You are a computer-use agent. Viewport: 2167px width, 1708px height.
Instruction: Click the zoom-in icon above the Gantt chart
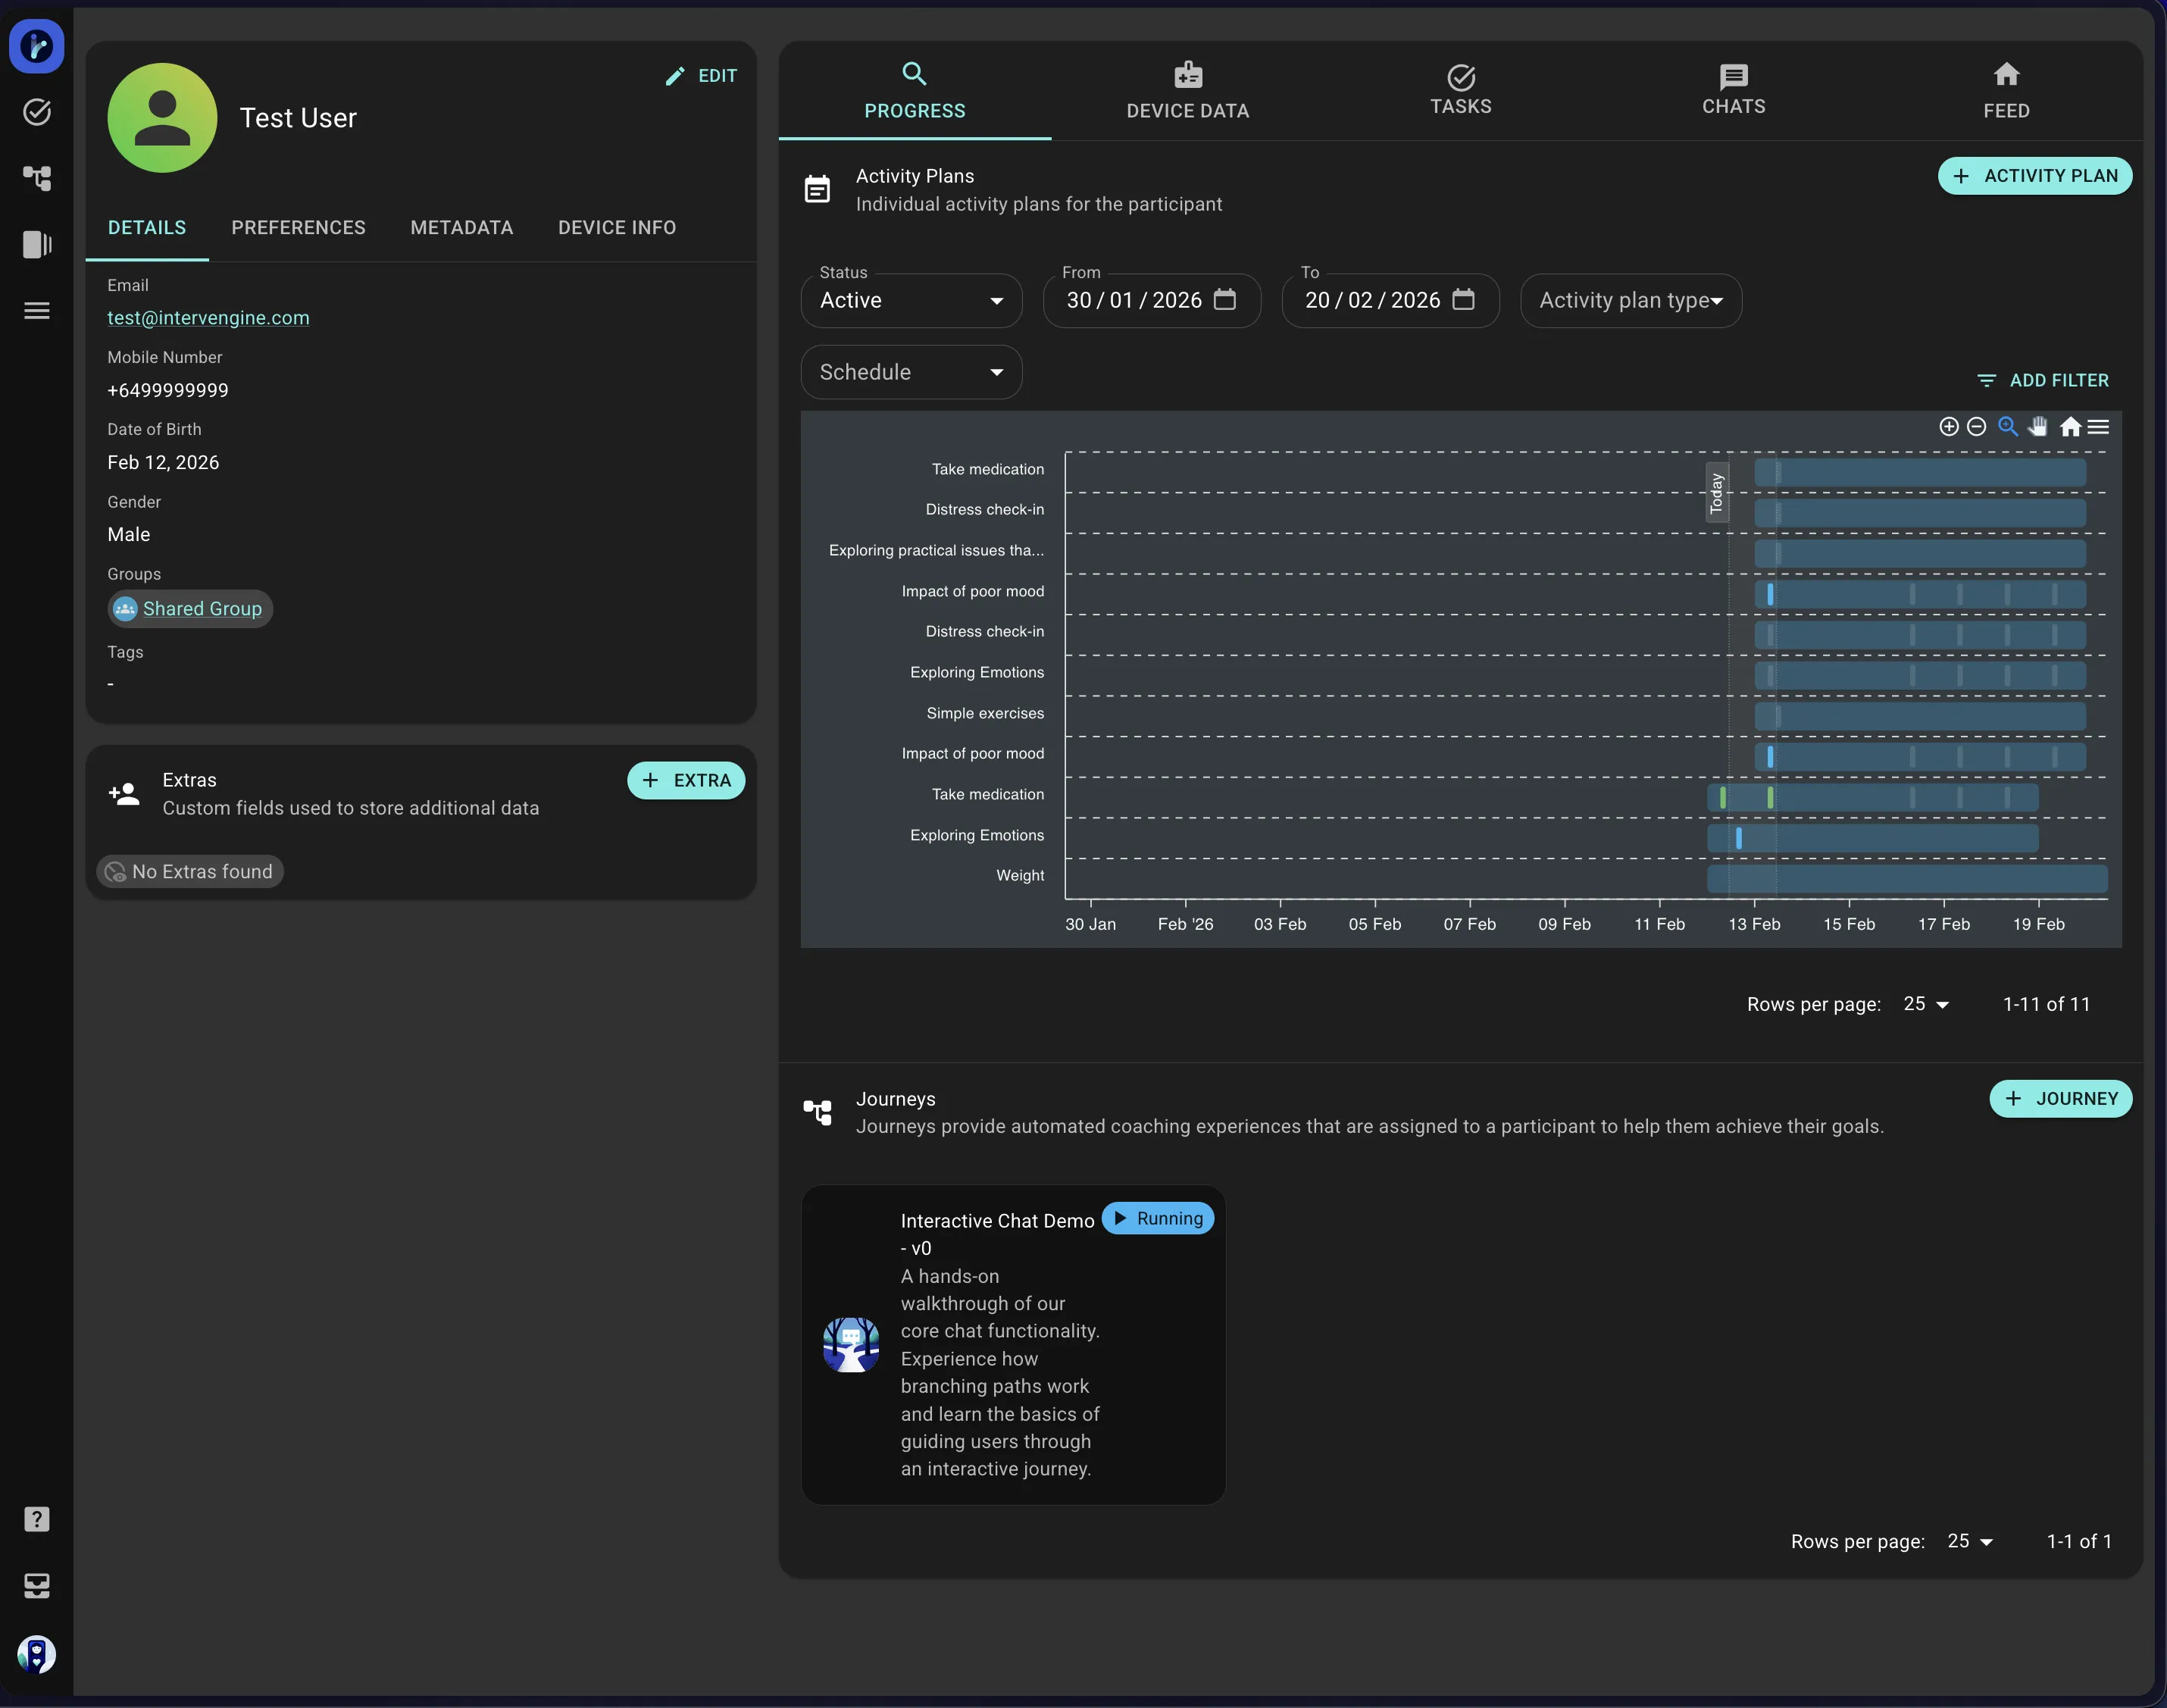click(x=1949, y=427)
